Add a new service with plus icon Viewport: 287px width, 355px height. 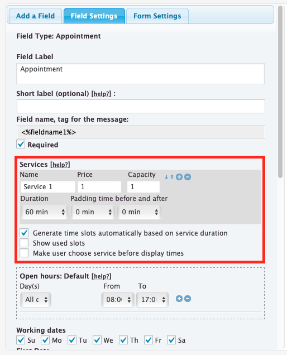(179, 177)
